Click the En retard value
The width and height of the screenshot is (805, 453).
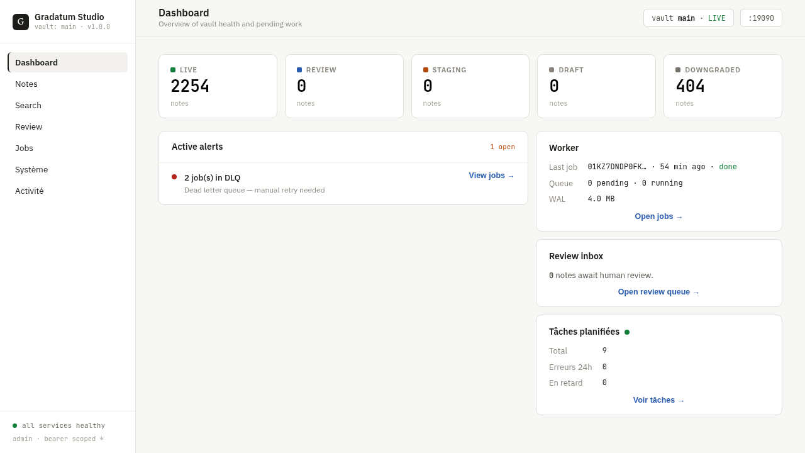click(605, 383)
